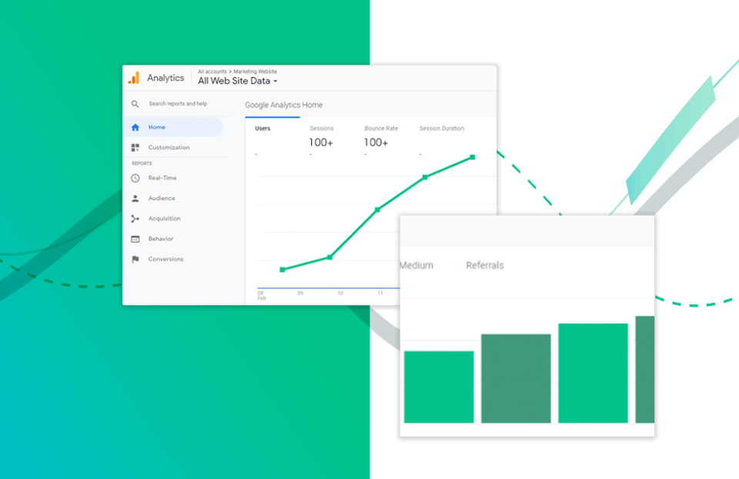Click the Search reports and help field
This screenshot has height=479, width=739.
click(x=178, y=104)
